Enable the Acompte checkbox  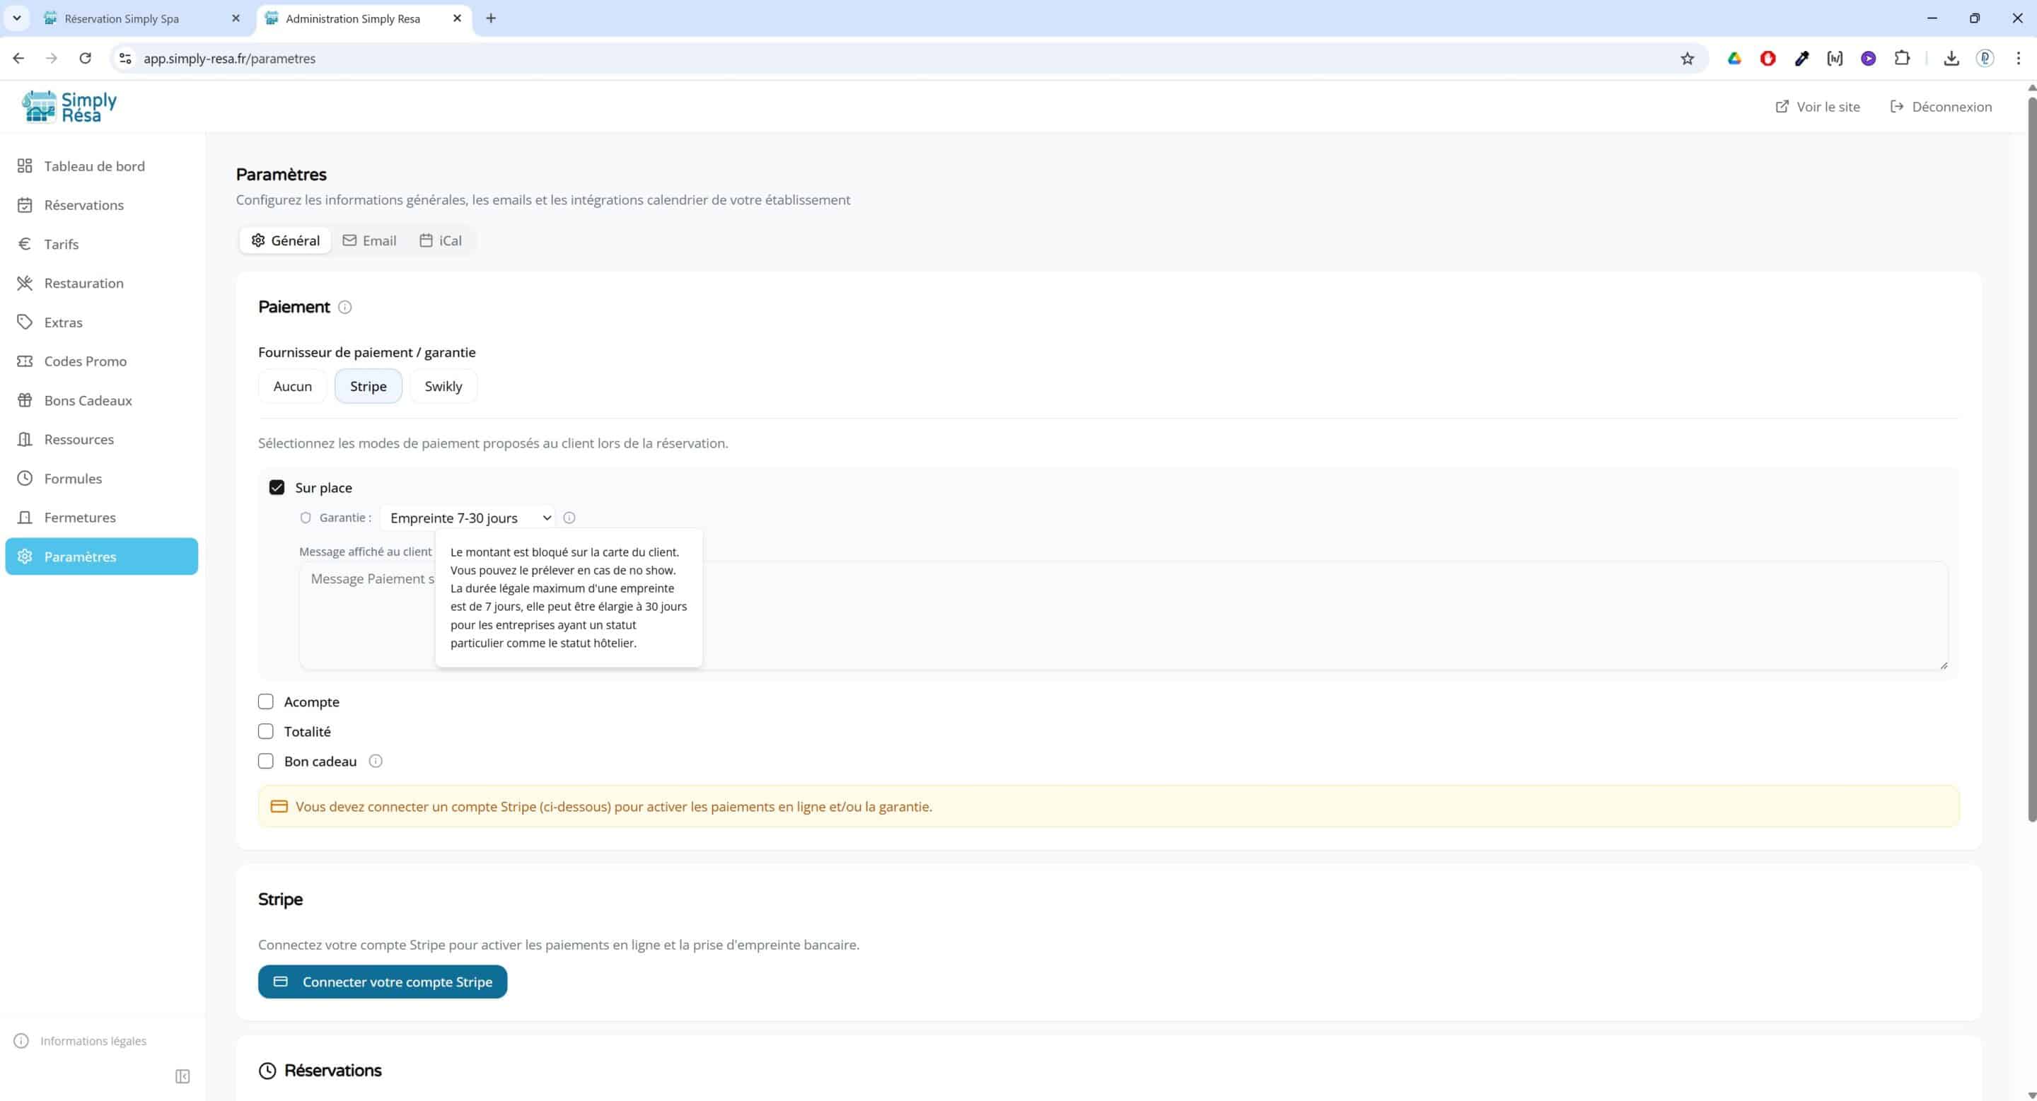(266, 702)
